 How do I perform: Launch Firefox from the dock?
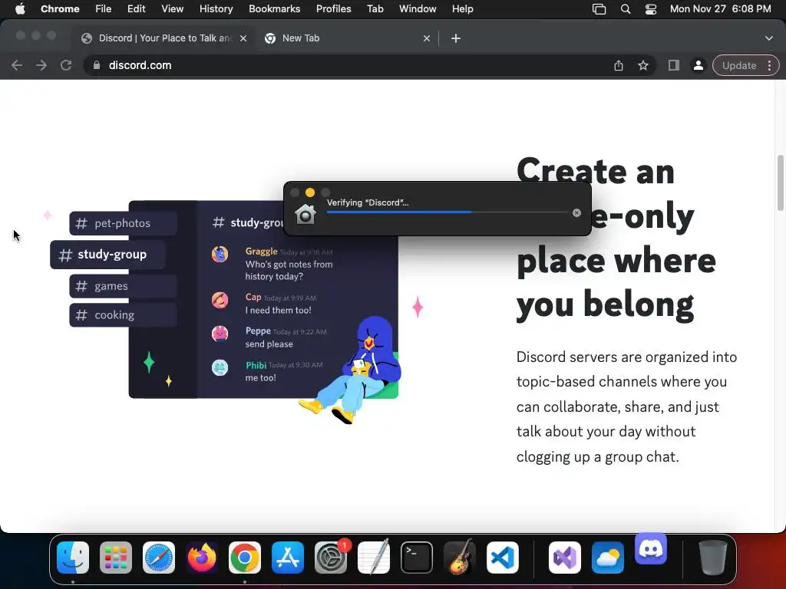point(202,558)
